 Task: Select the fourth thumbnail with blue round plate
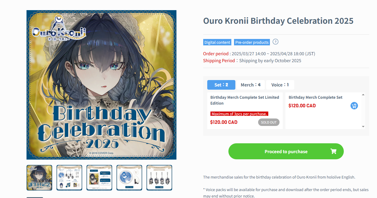click(129, 178)
